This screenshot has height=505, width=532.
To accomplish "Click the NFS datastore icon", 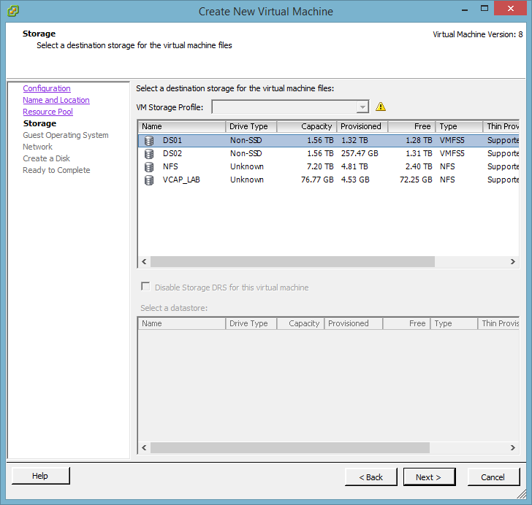I will coord(149,167).
